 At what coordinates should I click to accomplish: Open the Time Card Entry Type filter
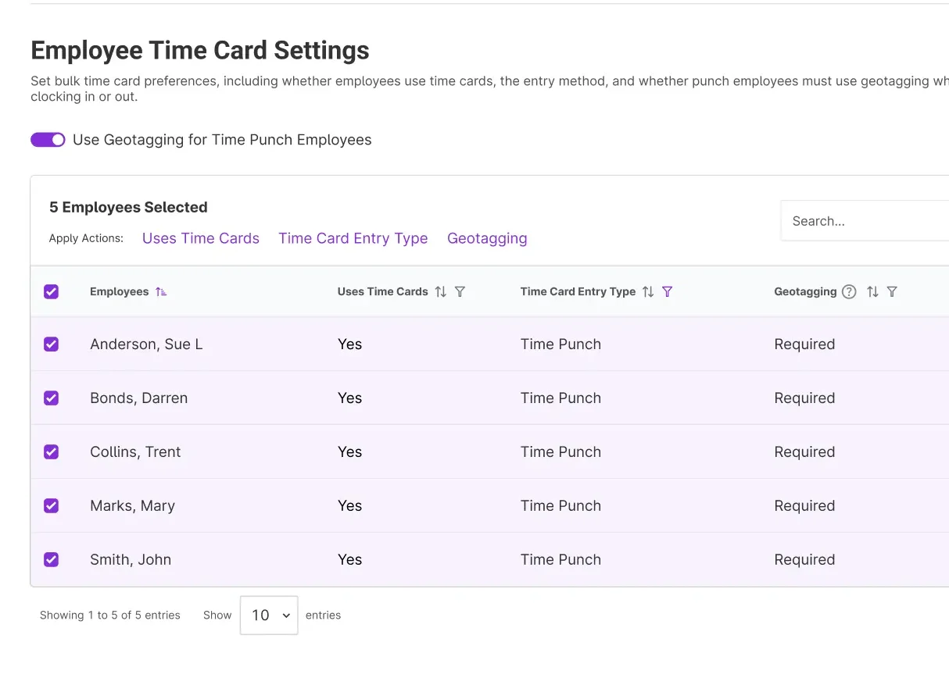tap(667, 291)
